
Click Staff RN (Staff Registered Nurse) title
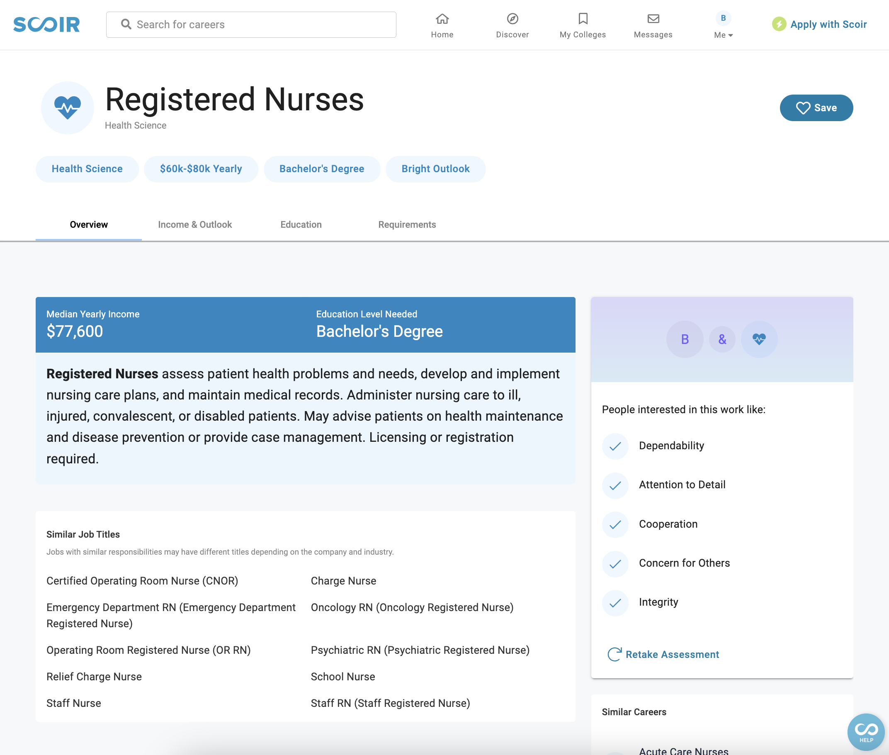pyautogui.click(x=390, y=703)
